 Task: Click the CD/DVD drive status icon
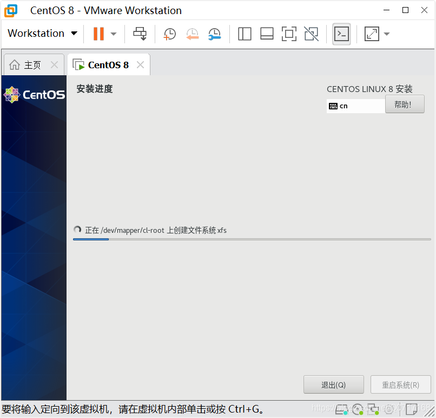(358, 409)
